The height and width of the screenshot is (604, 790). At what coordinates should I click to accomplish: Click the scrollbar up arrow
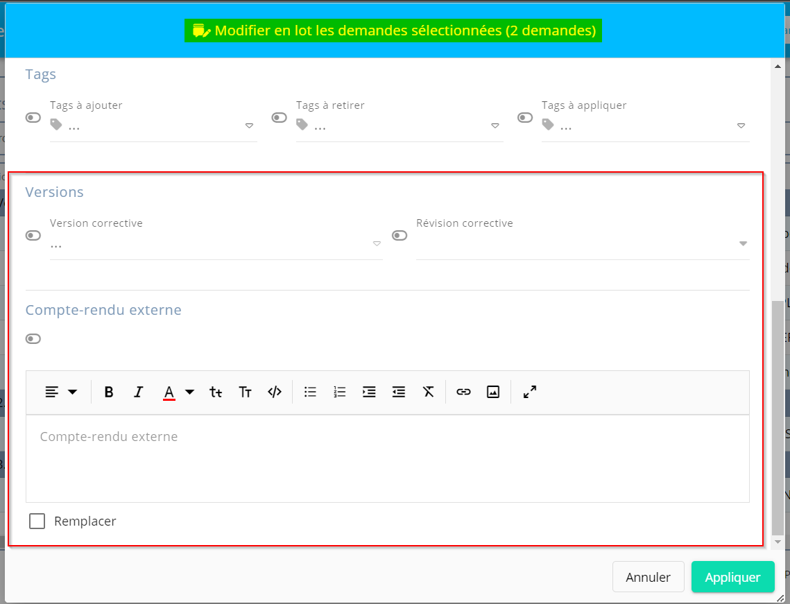point(778,67)
